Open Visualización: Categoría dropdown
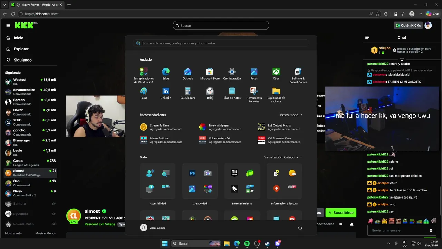Screen dimensions: 442x249 [x=283, y=157]
